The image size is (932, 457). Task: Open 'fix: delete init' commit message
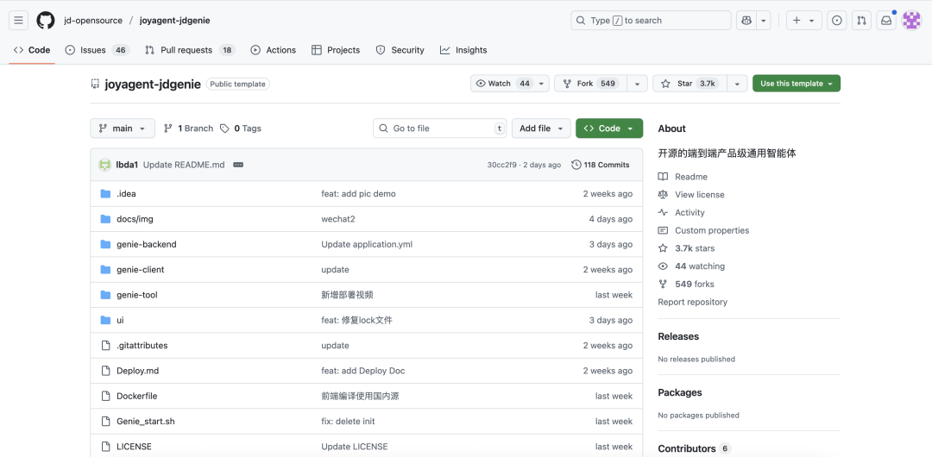coord(348,421)
